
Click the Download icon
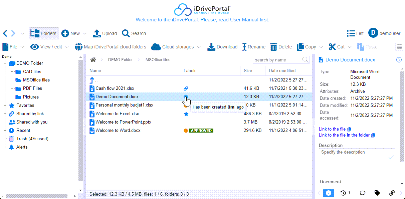click(211, 47)
